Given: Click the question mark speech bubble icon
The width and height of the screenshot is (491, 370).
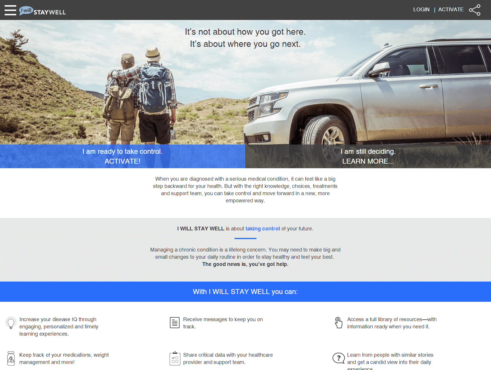Looking at the screenshot, I should tap(339, 358).
